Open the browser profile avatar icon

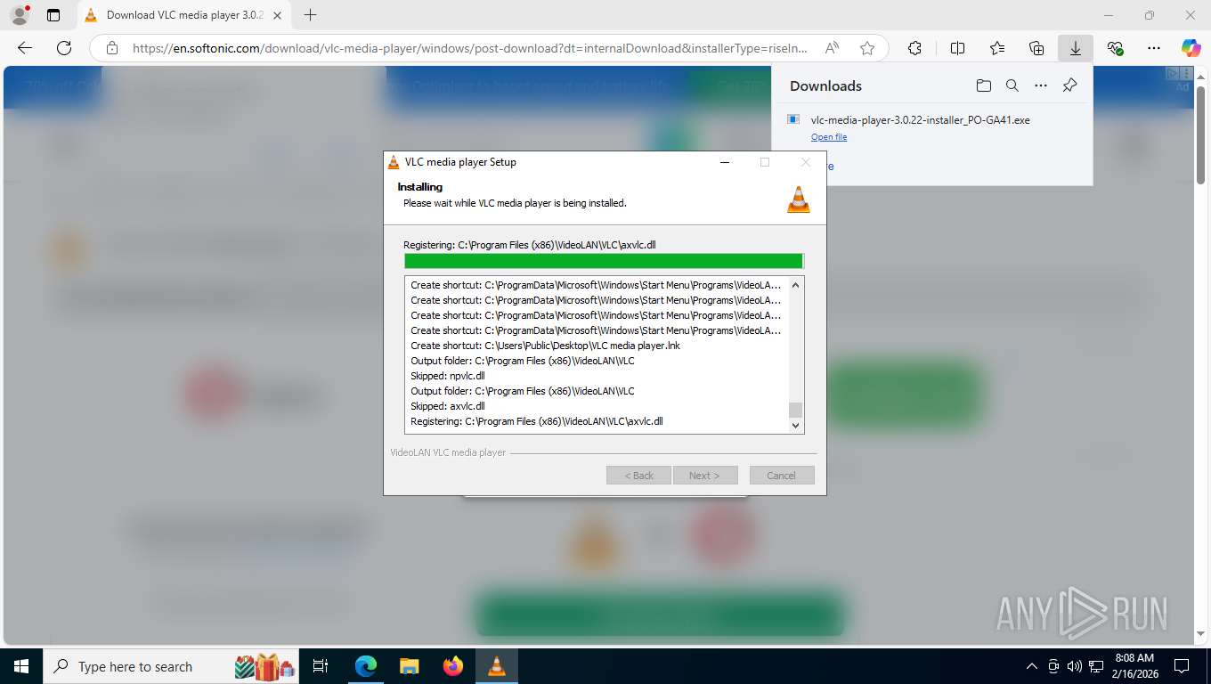pyautogui.click(x=20, y=15)
